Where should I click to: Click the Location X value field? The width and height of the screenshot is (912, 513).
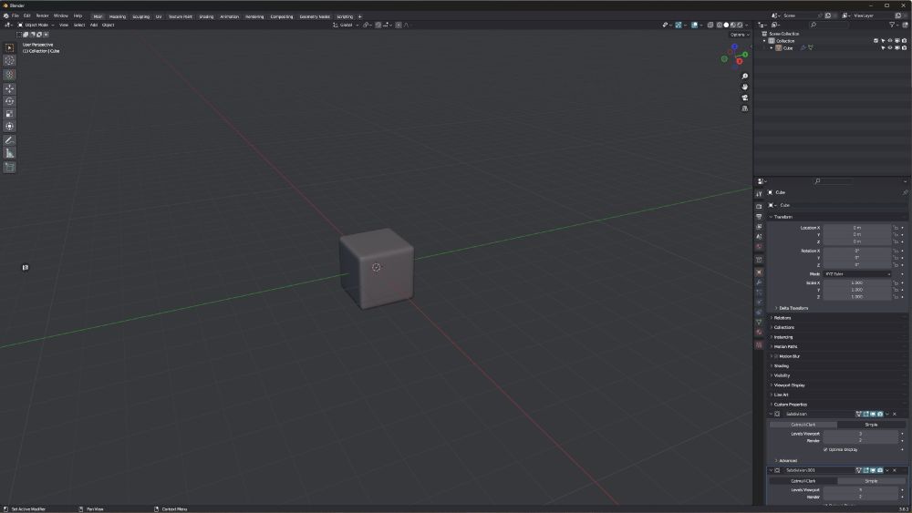(857, 228)
